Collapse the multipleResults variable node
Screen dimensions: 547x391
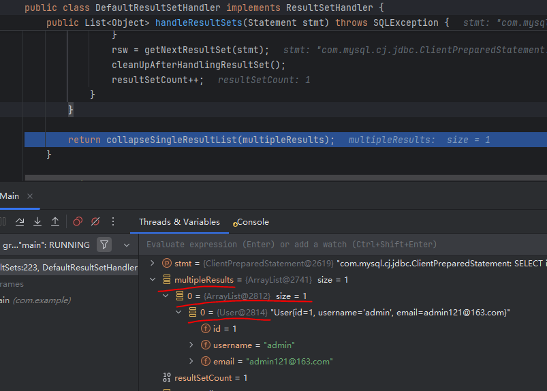pyautogui.click(x=153, y=279)
